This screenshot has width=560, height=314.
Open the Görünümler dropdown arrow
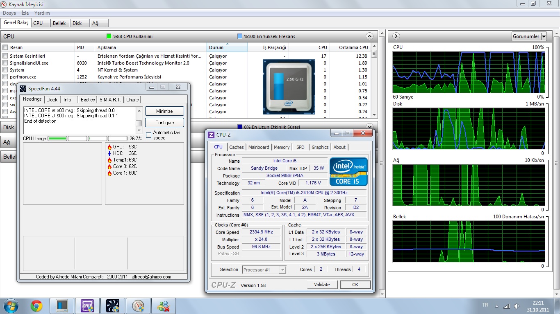click(544, 36)
